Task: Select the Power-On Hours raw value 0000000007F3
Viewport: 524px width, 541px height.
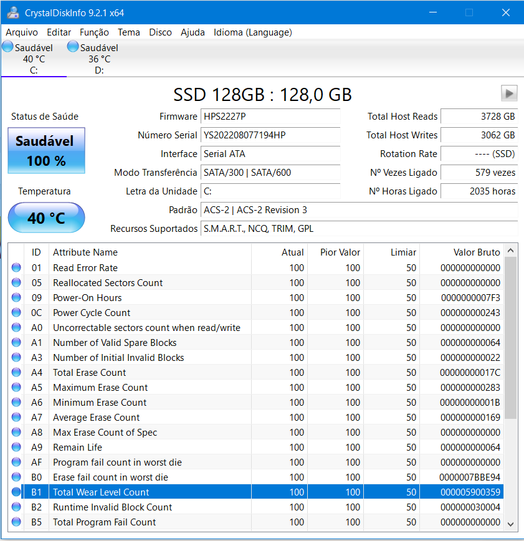Action: (470, 298)
